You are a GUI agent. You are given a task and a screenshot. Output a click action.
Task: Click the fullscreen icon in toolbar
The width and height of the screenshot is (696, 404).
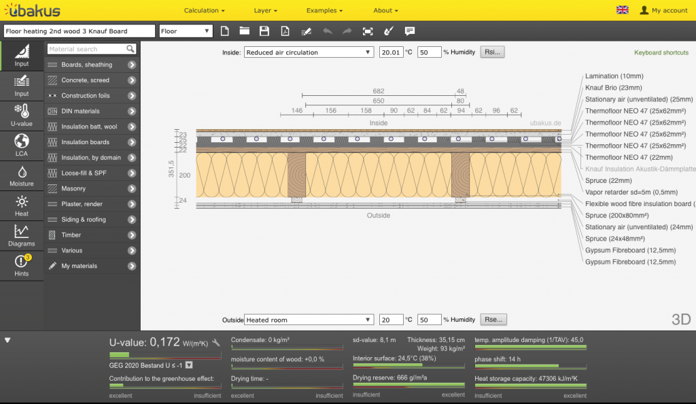[368, 31]
